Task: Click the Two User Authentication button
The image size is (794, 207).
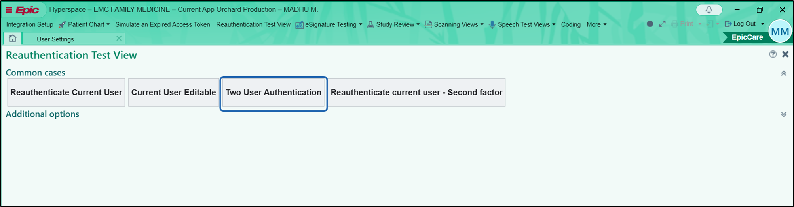Action: [274, 93]
